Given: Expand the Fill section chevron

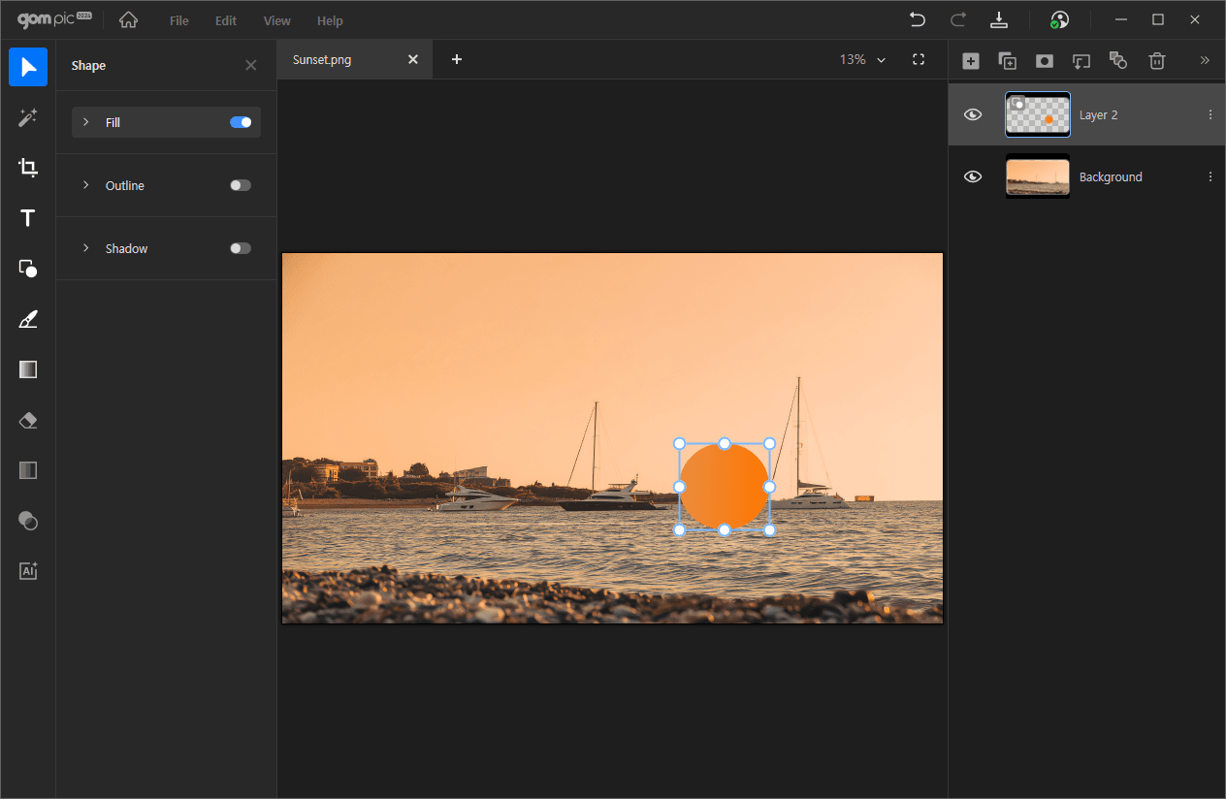Looking at the screenshot, I should [x=85, y=122].
